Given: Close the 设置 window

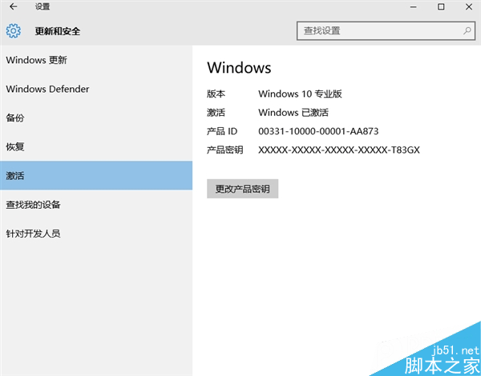Looking at the screenshot, I should pos(469,6).
